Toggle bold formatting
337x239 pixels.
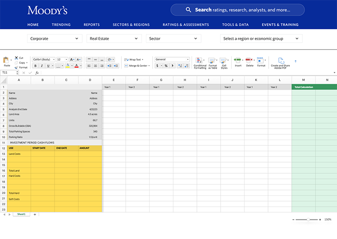[35, 66]
